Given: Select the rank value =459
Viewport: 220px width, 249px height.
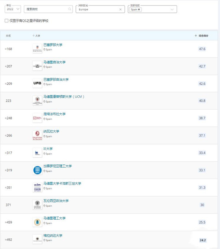Looking at the screenshot, I should pos(8,222).
